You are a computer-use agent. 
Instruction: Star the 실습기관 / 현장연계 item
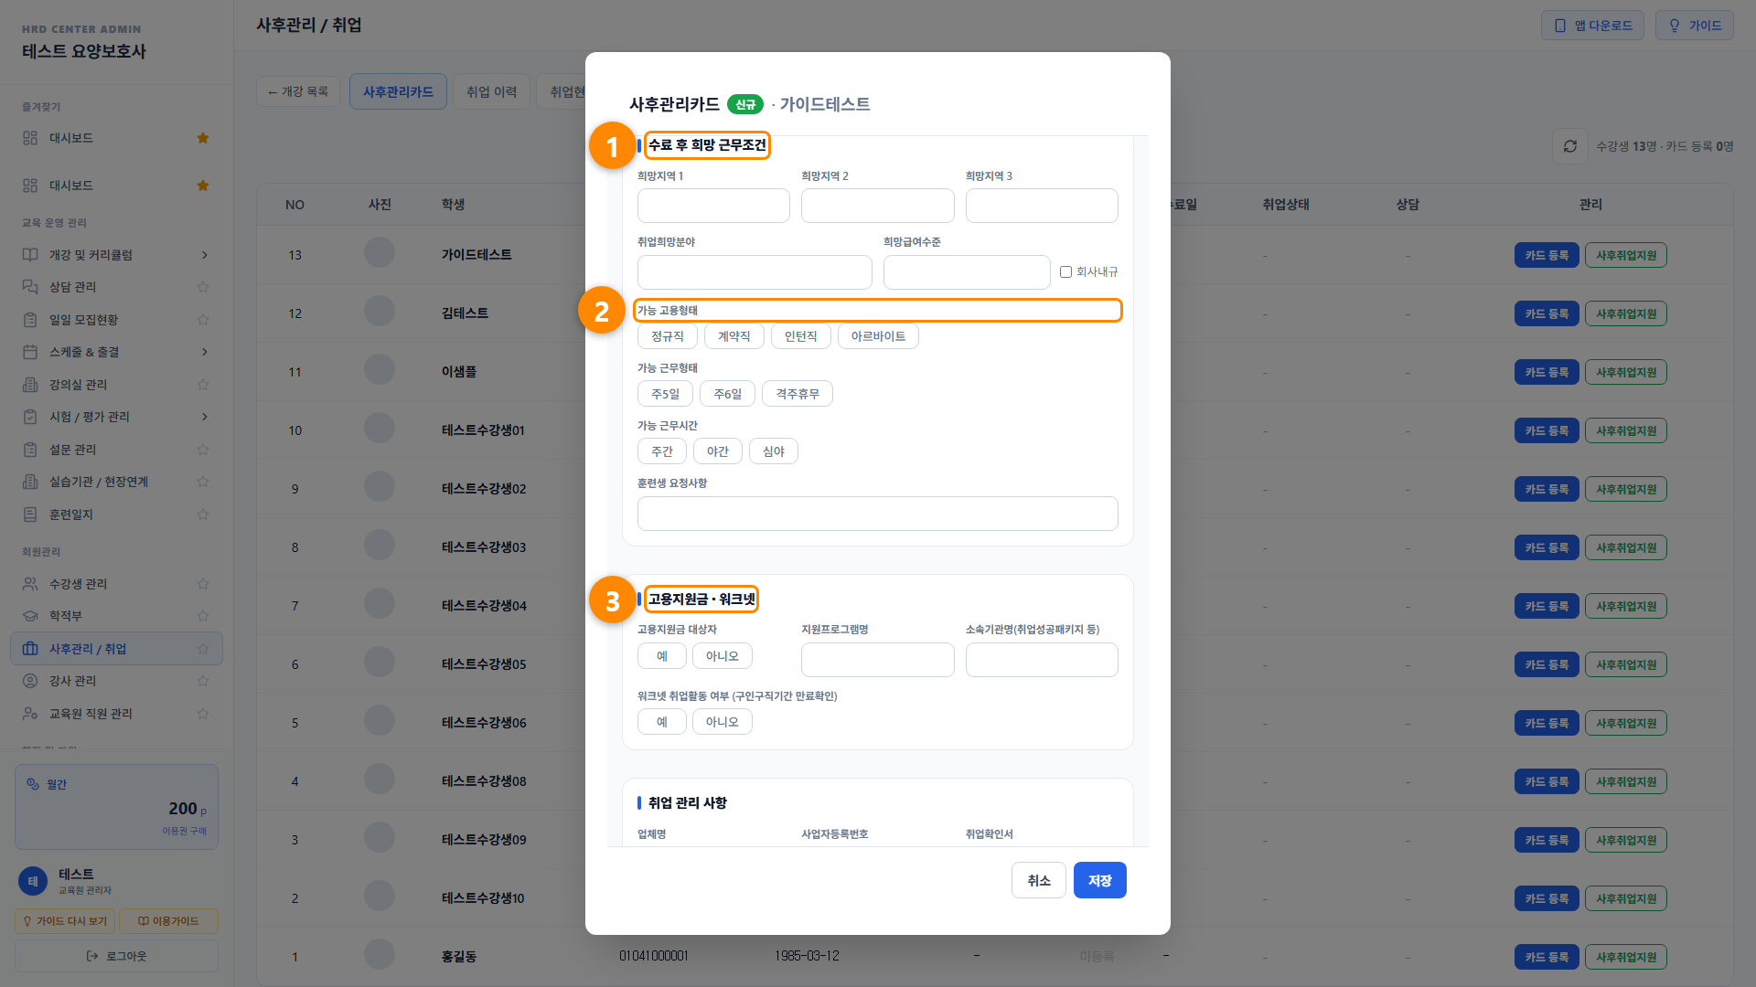click(x=203, y=482)
